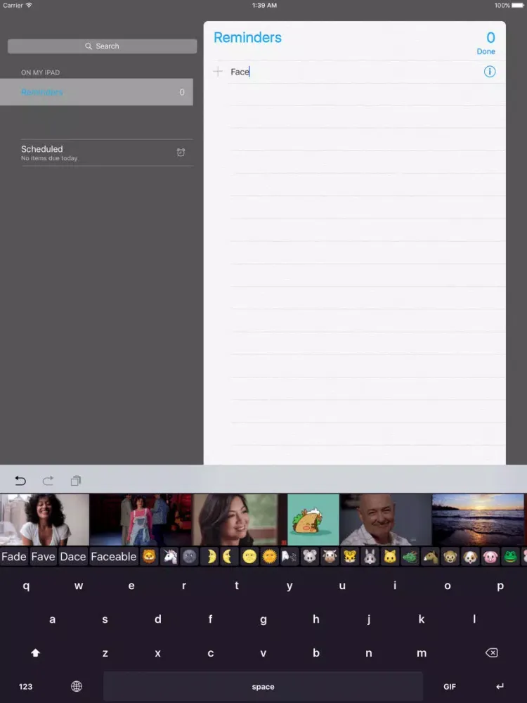Open the Scheduled list in the sidebar
Screen dimensions: 527x703
(x=107, y=153)
